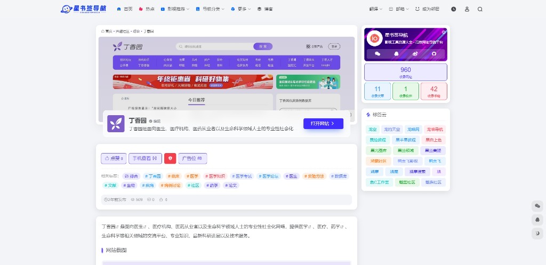Select the # 临床 tag
Image resolution: width=546 pixels, height=265 pixels.
point(174,176)
